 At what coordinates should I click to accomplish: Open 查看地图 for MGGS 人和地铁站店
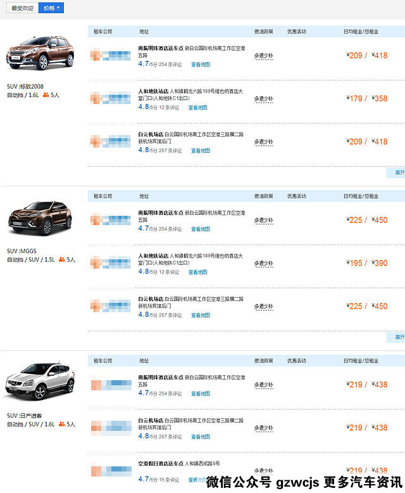pyautogui.click(x=197, y=272)
